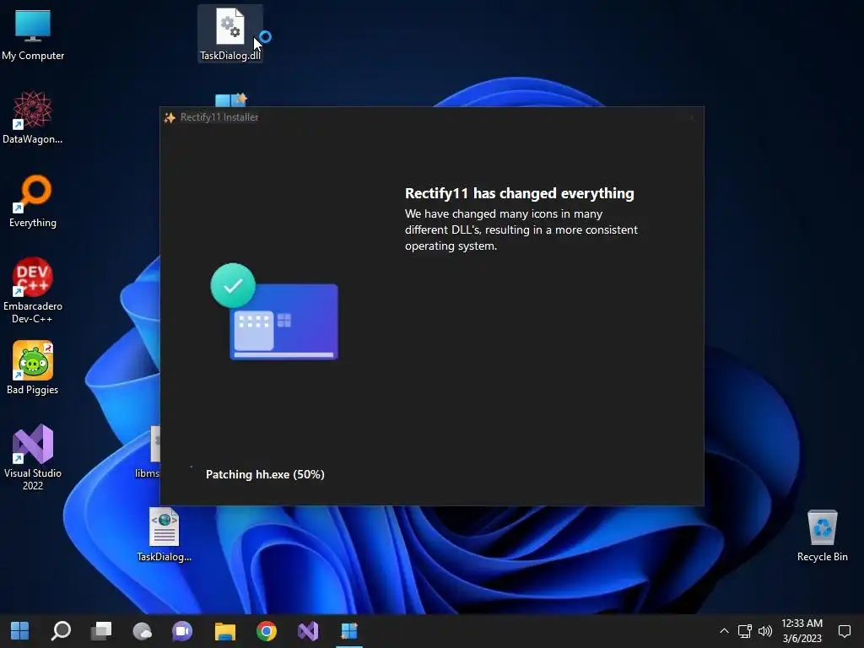Image resolution: width=864 pixels, height=648 pixels.
Task: Click 'Patching hh.exe (50%)' status text
Action: [x=265, y=474]
